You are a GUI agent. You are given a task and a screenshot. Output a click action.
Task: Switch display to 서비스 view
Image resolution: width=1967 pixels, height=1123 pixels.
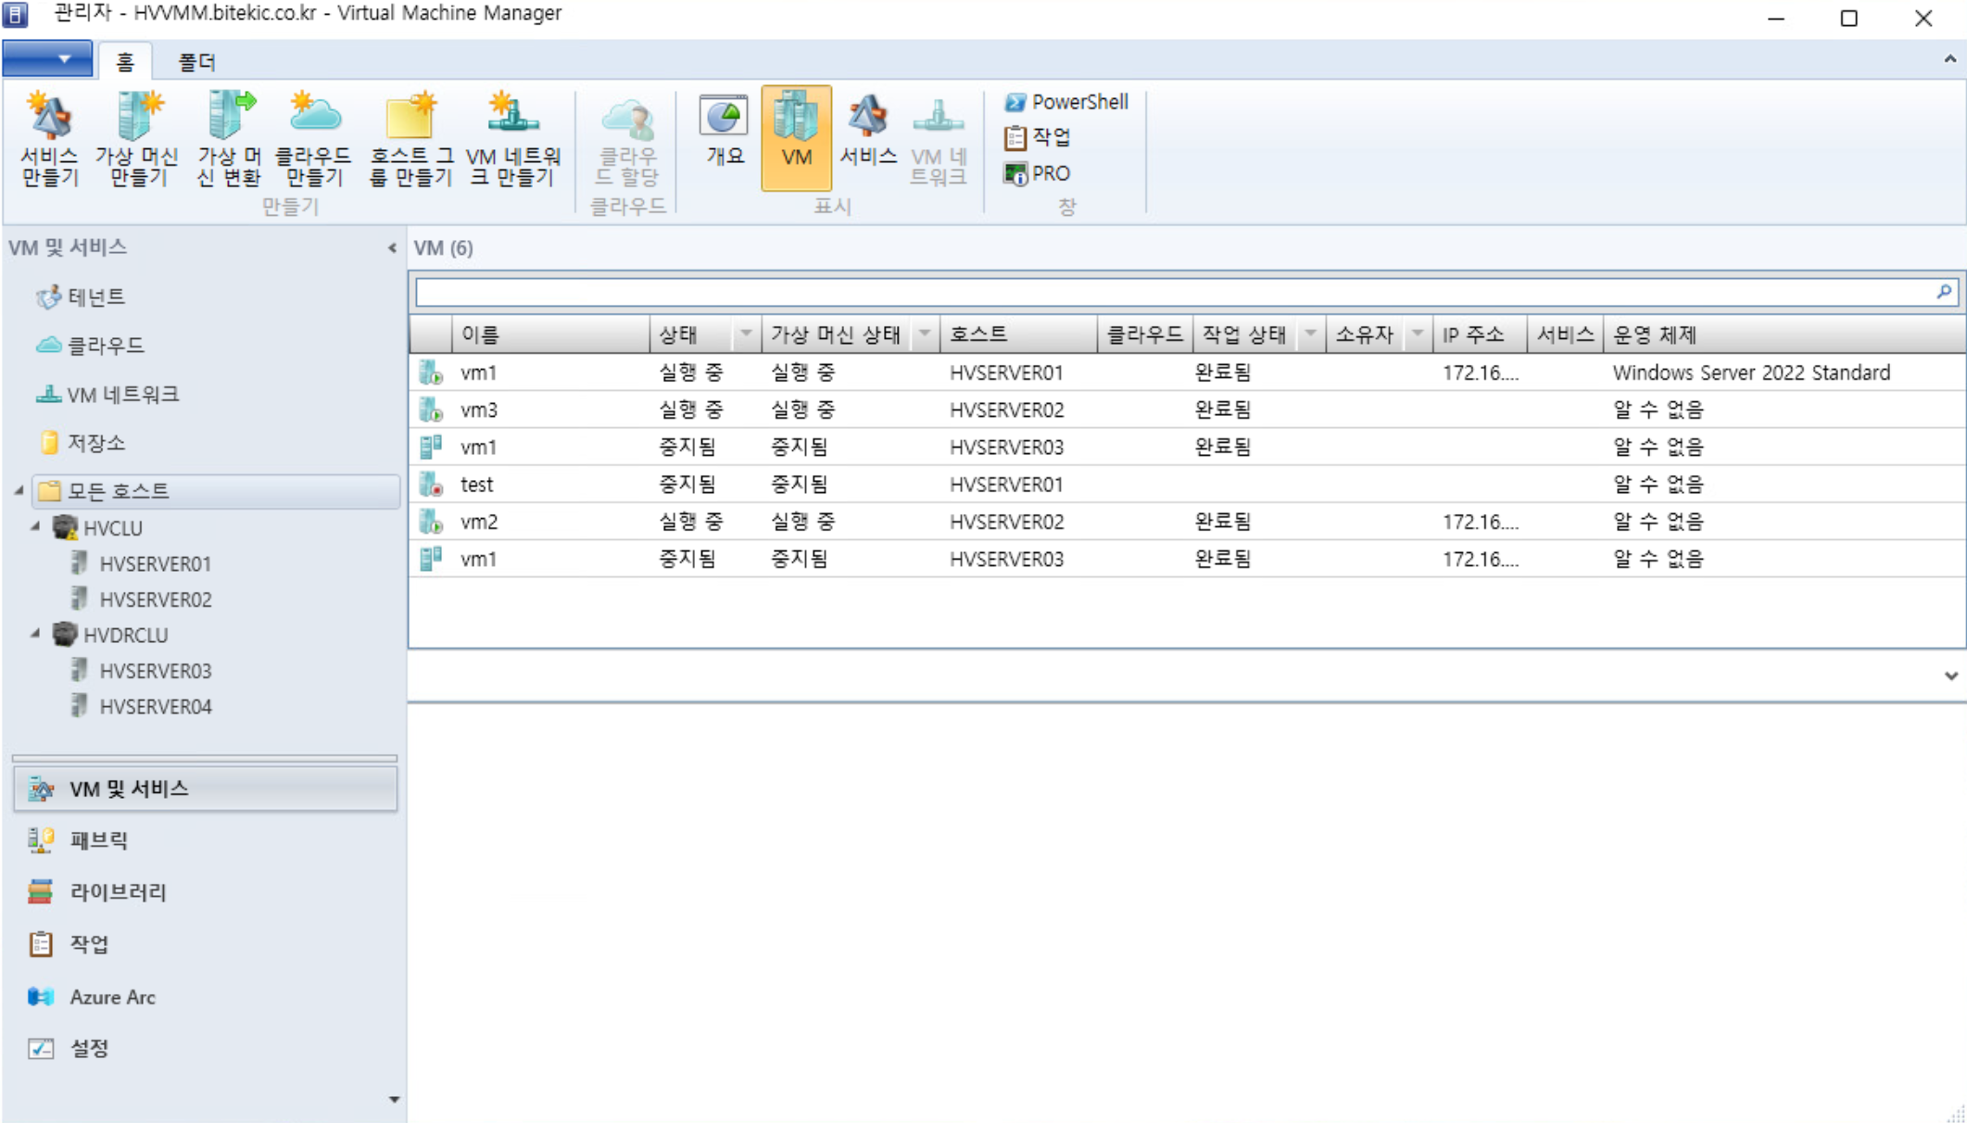click(867, 132)
